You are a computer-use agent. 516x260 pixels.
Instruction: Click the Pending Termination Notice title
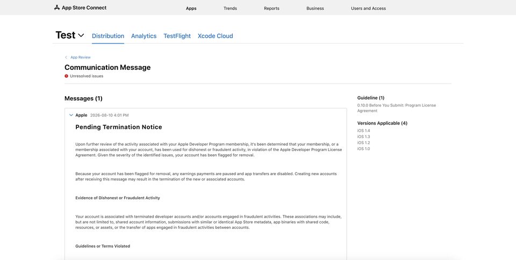119,127
